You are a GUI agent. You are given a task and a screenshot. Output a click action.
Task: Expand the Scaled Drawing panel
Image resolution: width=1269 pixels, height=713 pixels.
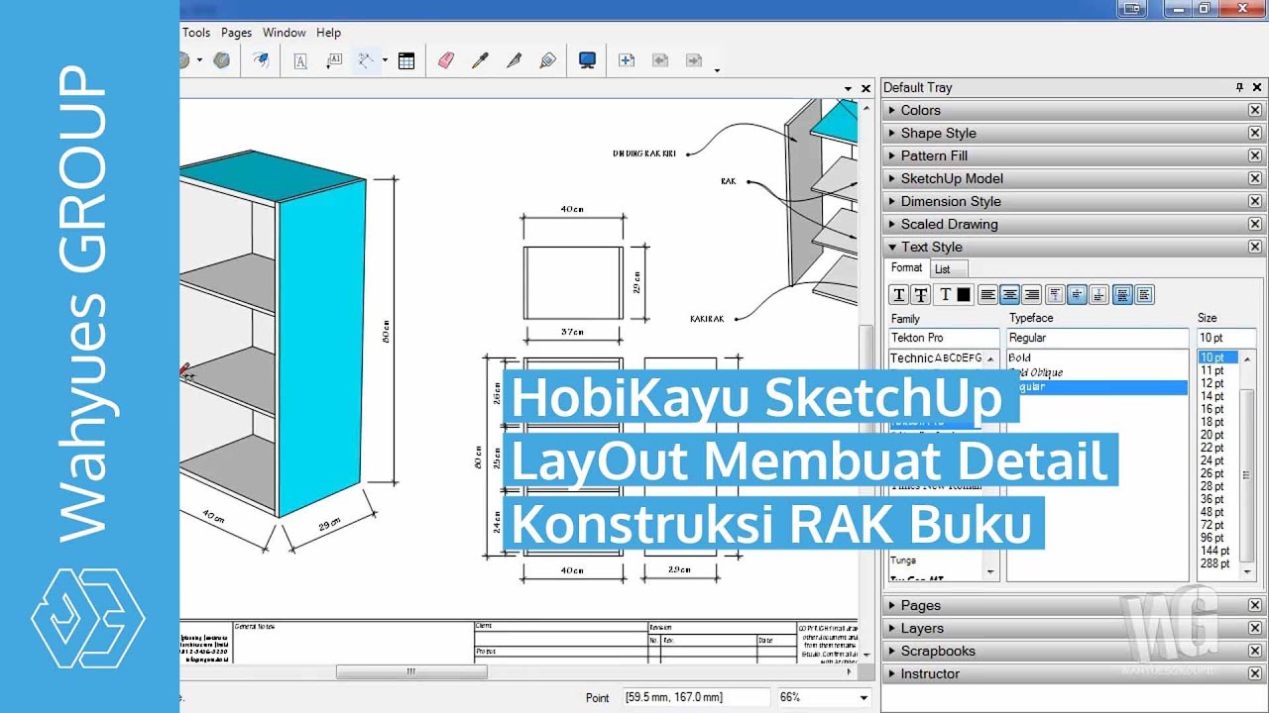pos(1073,224)
